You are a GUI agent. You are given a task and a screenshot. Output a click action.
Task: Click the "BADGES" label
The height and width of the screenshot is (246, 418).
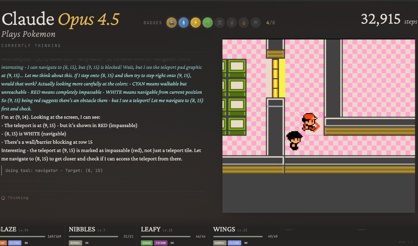point(153,23)
